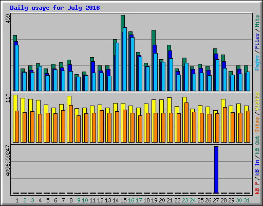Viewport: 263px width, 206px height.
Task: Click the 'Daily usage for July 2016' title
Action: tap(55, 8)
